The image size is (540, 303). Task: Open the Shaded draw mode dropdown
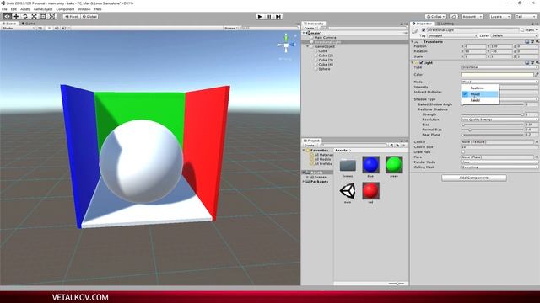pos(18,28)
